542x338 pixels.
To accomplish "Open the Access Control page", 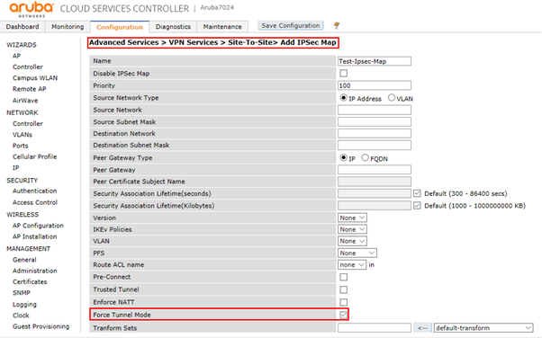I will (35, 202).
